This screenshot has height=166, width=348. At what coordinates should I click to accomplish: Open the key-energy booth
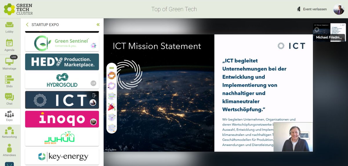click(x=62, y=156)
